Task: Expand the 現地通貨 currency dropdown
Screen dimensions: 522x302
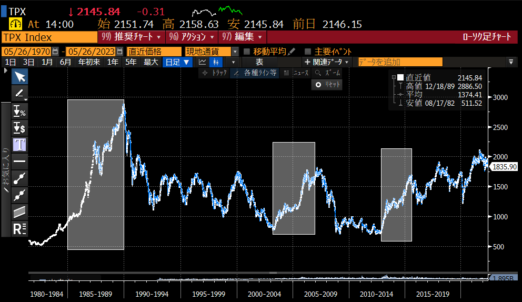Action: pos(235,52)
